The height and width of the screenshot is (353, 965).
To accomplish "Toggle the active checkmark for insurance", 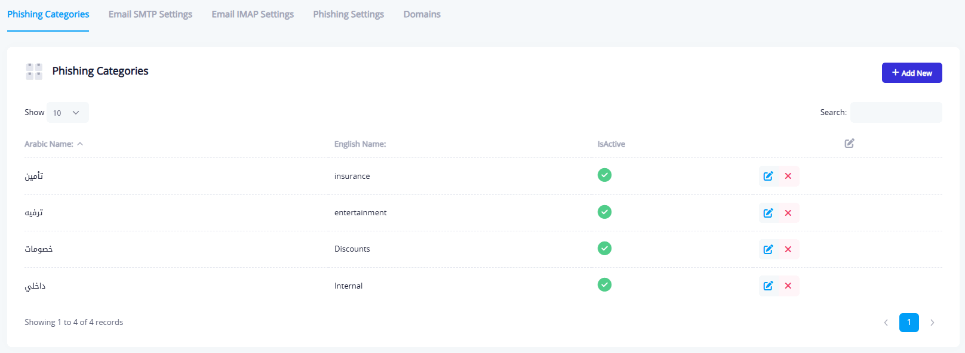I will pos(604,175).
